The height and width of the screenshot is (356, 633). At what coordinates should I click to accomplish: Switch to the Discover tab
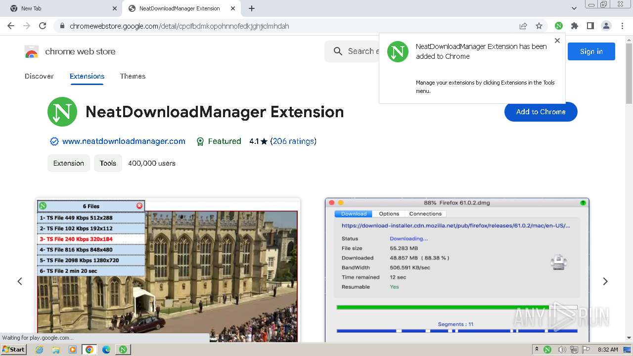(x=39, y=76)
